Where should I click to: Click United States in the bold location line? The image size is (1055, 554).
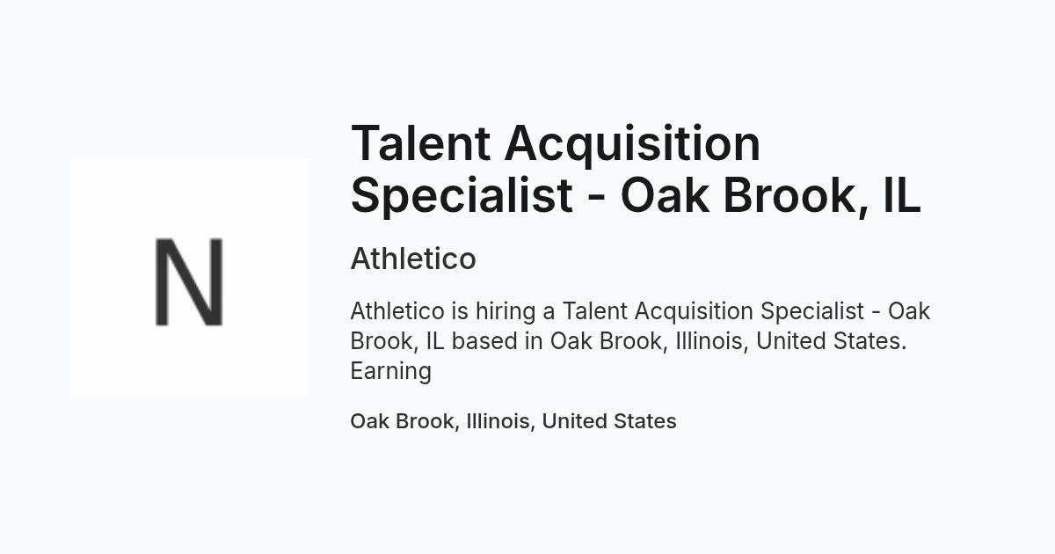click(x=609, y=421)
